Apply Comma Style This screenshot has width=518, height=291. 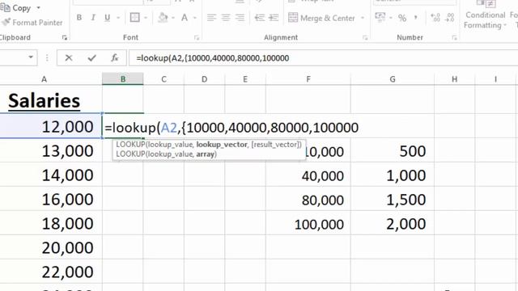point(415,18)
